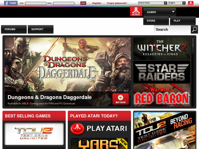Click the PLAY ATARI heading text

[x=107, y=128]
